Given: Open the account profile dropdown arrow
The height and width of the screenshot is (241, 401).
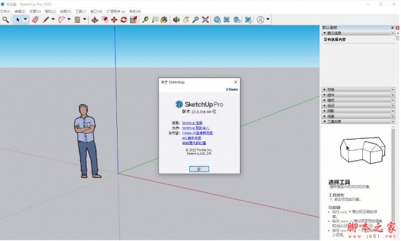Looking at the screenshot, I should tap(268, 19).
